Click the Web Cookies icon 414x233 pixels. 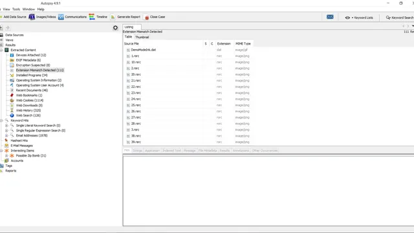pyautogui.click(x=12, y=100)
